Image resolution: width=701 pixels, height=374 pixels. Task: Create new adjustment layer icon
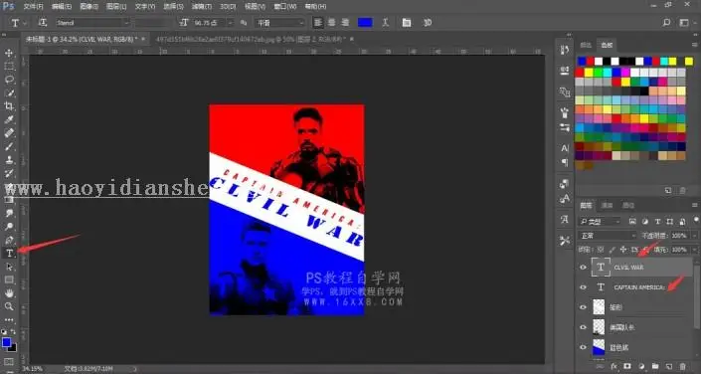pos(641,366)
